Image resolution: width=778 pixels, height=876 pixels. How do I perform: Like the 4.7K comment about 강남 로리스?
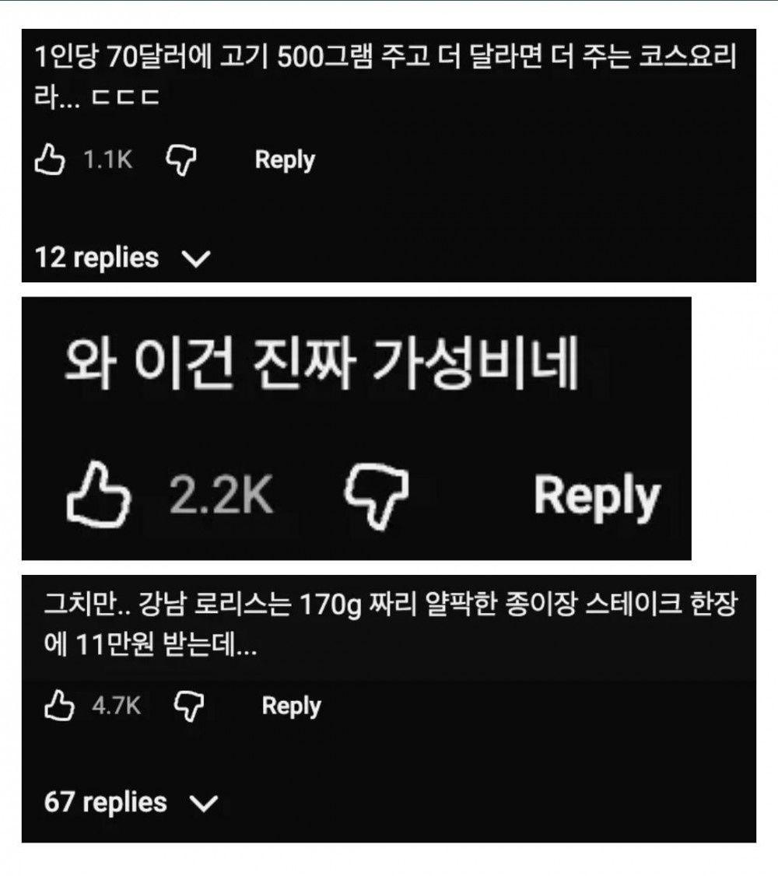click(x=58, y=705)
